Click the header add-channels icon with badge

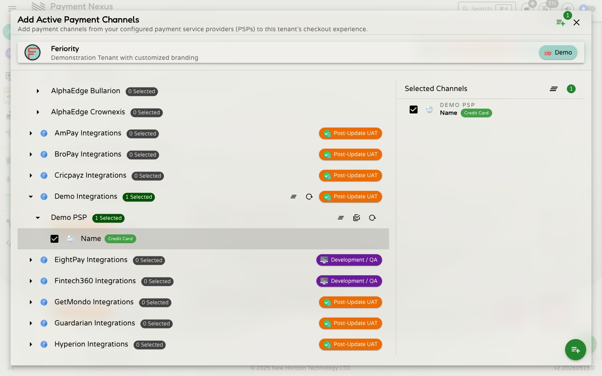click(561, 22)
